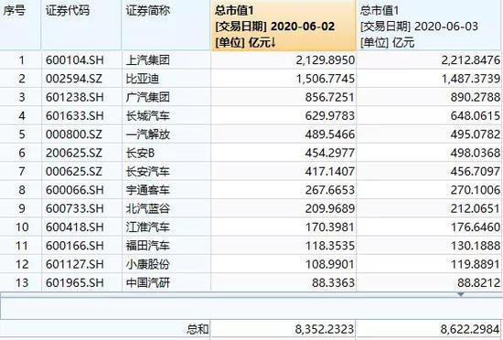Select value 2,129.8950
503x340 pixels.
pos(325,60)
